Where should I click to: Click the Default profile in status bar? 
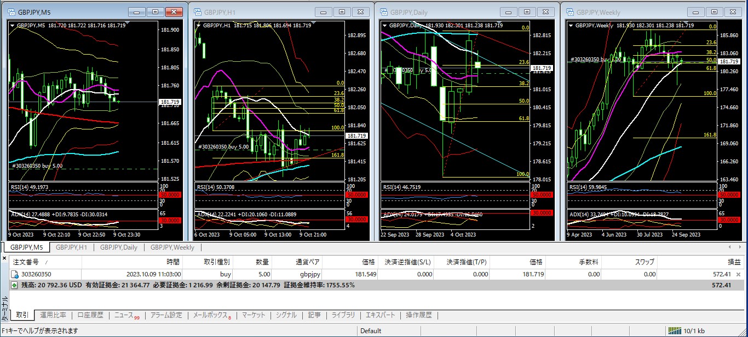(371, 331)
